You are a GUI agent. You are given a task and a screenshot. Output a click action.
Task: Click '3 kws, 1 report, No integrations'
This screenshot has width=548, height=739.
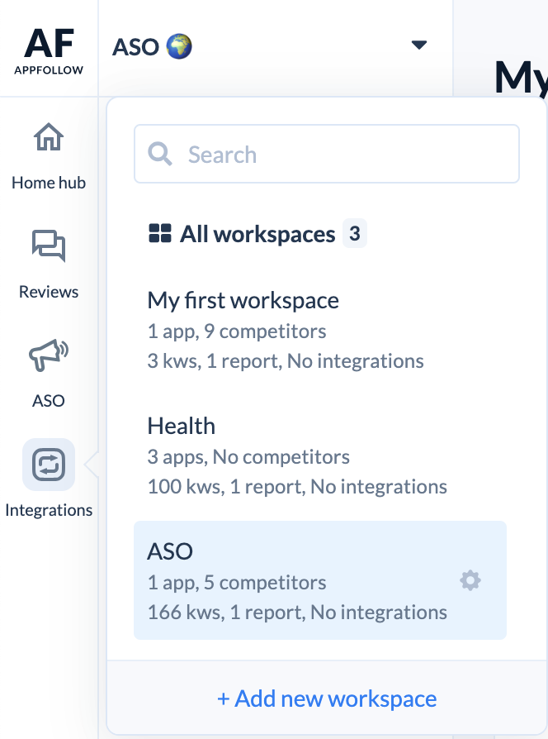point(286,361)
